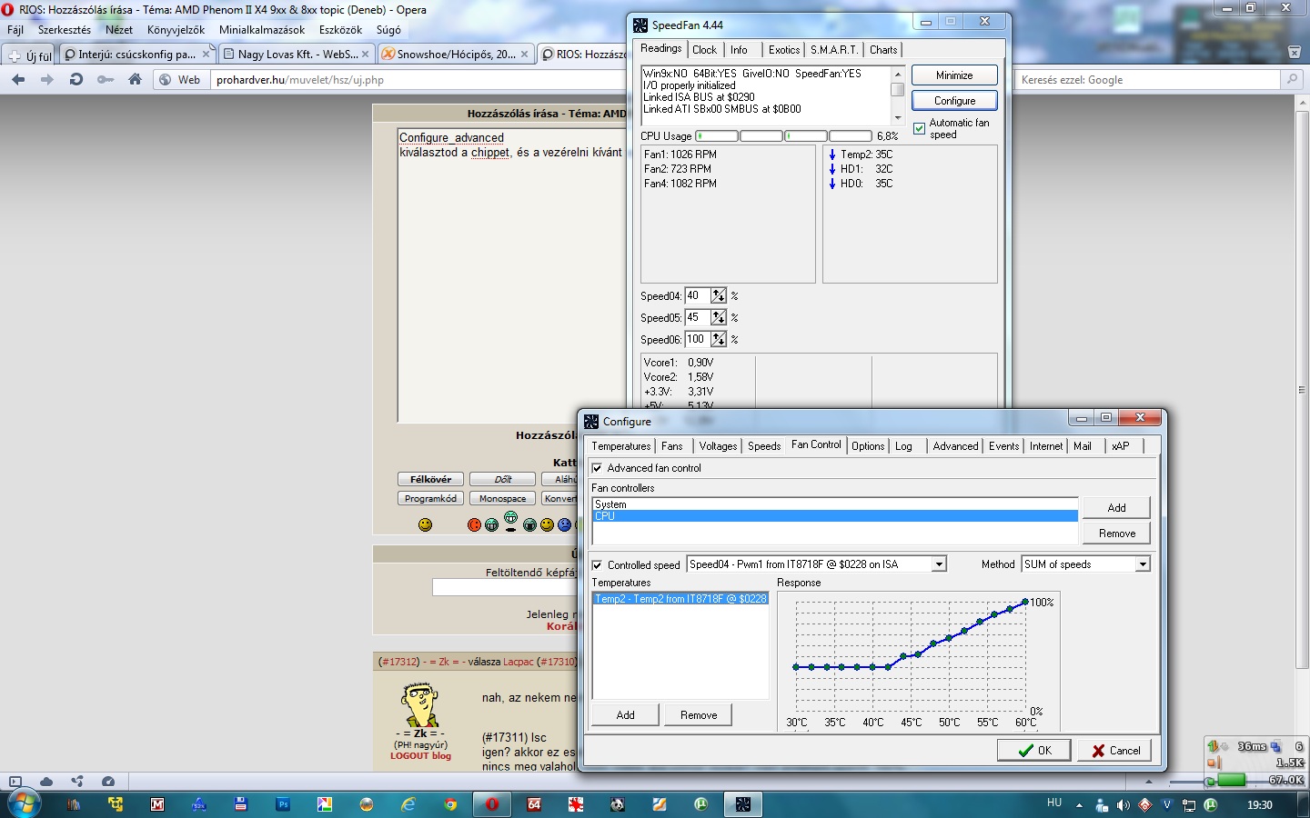Click Add under the Temperatures list

(625, 715)
